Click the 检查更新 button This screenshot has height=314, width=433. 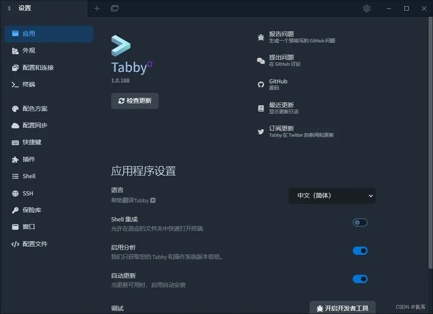[135, 101]
